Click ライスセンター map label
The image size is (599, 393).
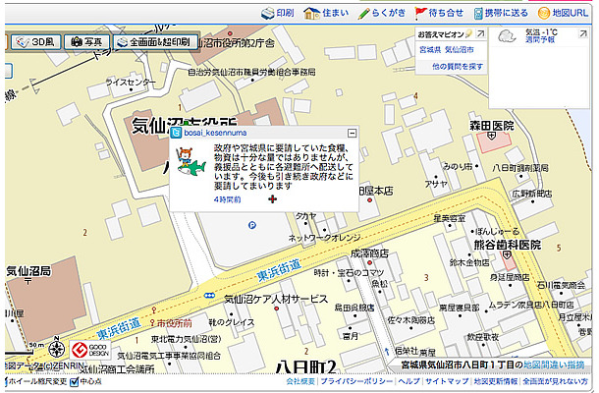pyautogui.click(x=131, y=83)
